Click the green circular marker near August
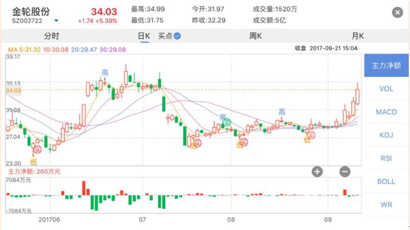 tap(227, 122)
